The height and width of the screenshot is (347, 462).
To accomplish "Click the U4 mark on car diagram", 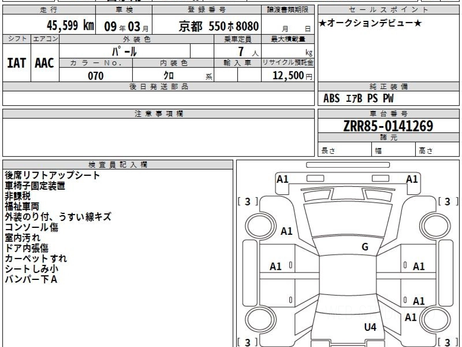I will coord(370,327).
